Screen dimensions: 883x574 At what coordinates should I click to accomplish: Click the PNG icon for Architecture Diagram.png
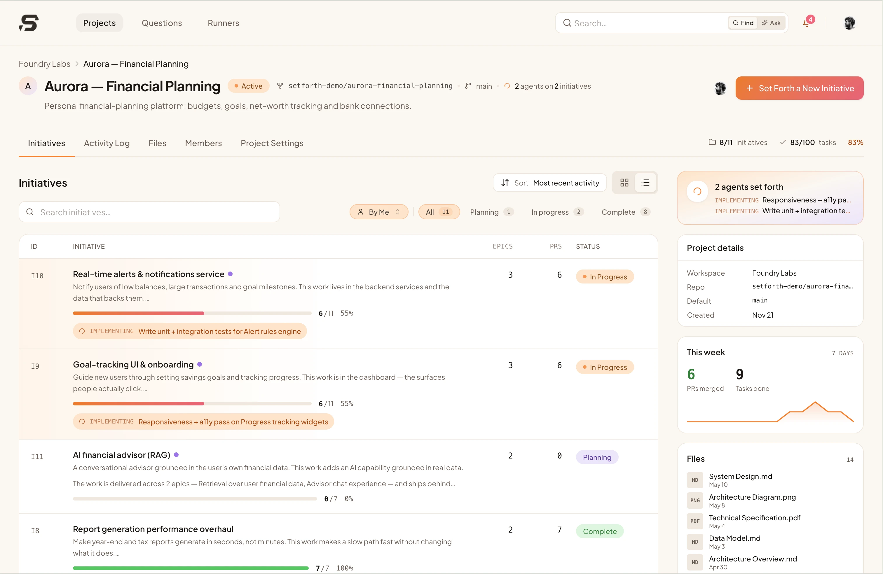(694, 501)
